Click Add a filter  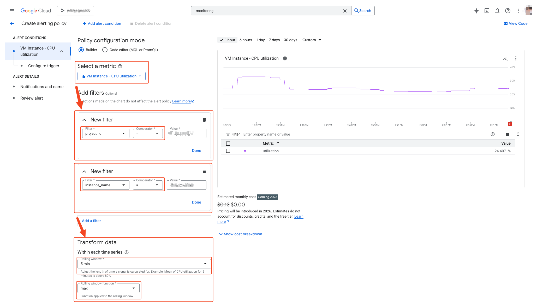click(91, 221)
